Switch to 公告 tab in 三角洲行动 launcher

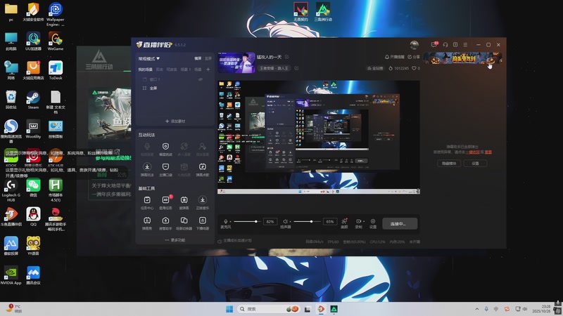click(x=122, y=175)
